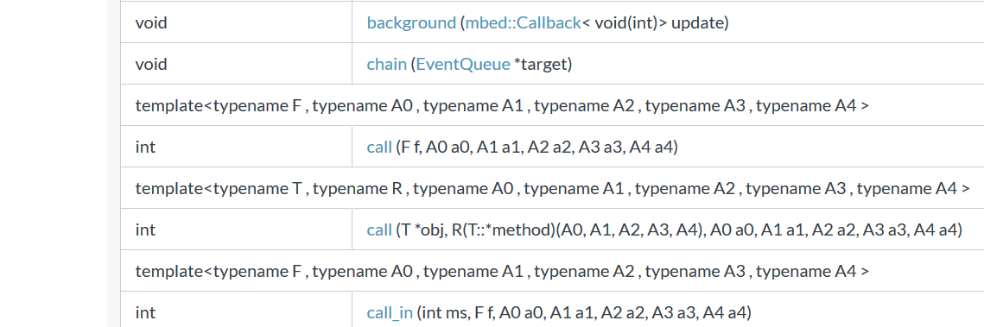Screen dimensions: 984x327
Task: Select int return type of call (T *obj) row
Action: click(145, 230)
